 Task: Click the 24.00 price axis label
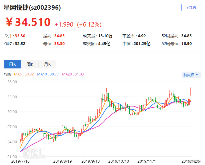pos(12,142)
